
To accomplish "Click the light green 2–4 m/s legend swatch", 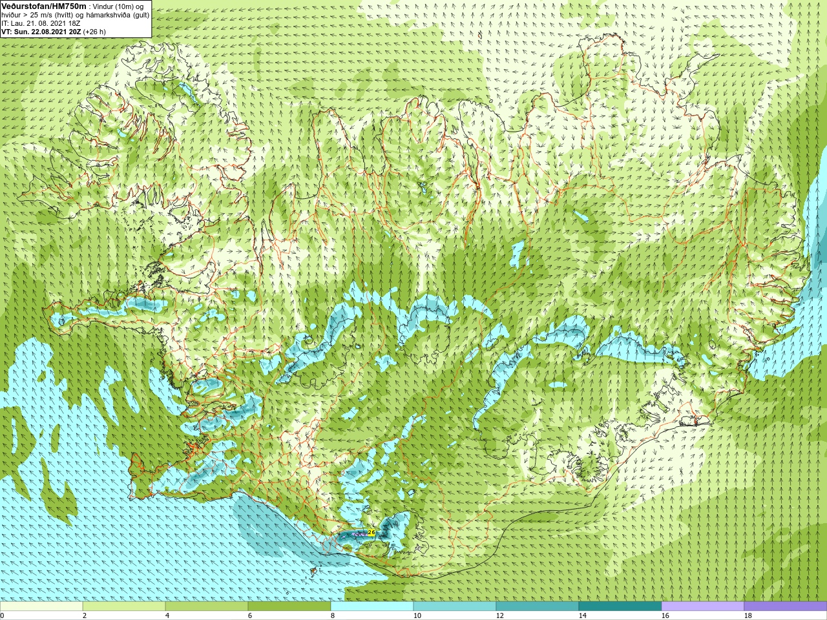I will [x=124, y=606].
